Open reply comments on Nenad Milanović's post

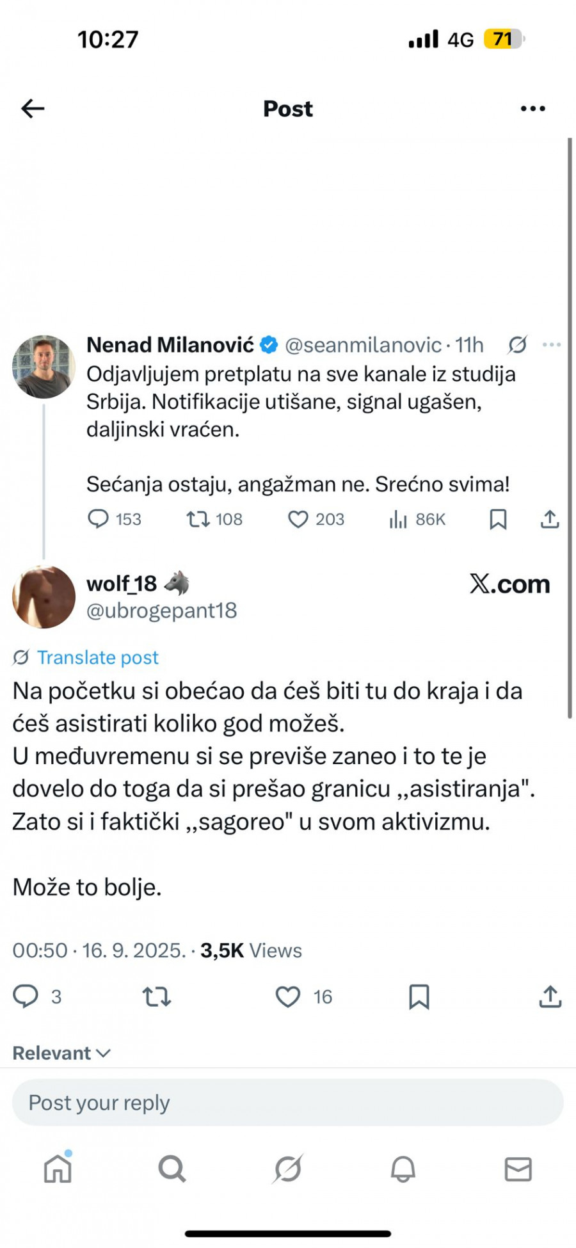[x=99, y=518]
